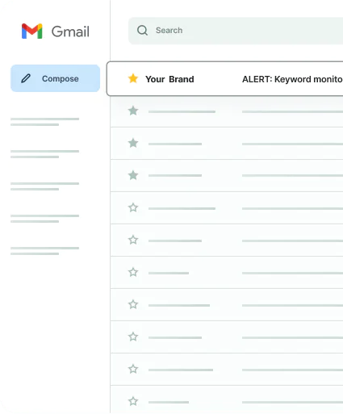Viewport: 343px width, 414px height.
Task: Toggle the third gray filled star
Action: click(x=133, y=175)
